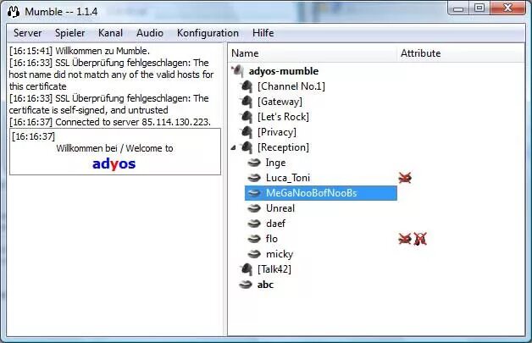Click the [Privacy] channel icon
Screen dimensions: 532x343
click(x=247, y=132)
